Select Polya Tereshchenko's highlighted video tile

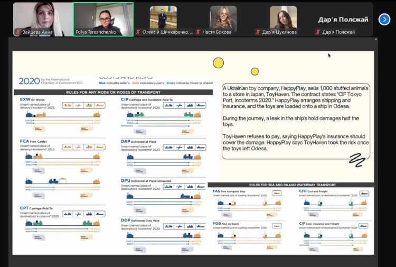pos(103,20)
